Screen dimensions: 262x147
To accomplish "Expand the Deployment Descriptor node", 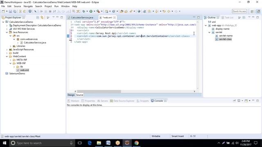I will pyautogui.click(x=7, y=25).
